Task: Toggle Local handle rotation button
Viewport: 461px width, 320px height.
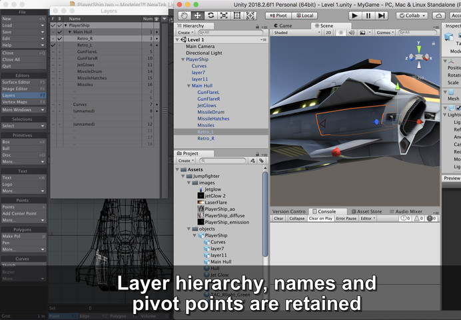Action: 304,15
